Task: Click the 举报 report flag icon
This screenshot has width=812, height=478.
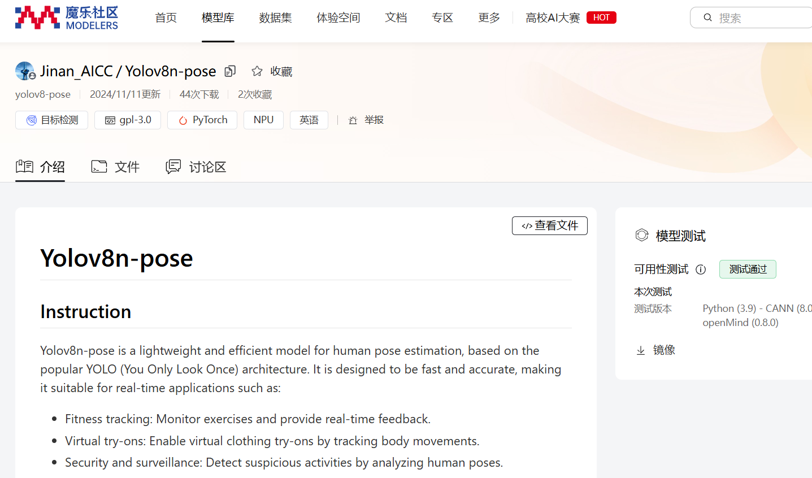Action: (x=353, y=120)
